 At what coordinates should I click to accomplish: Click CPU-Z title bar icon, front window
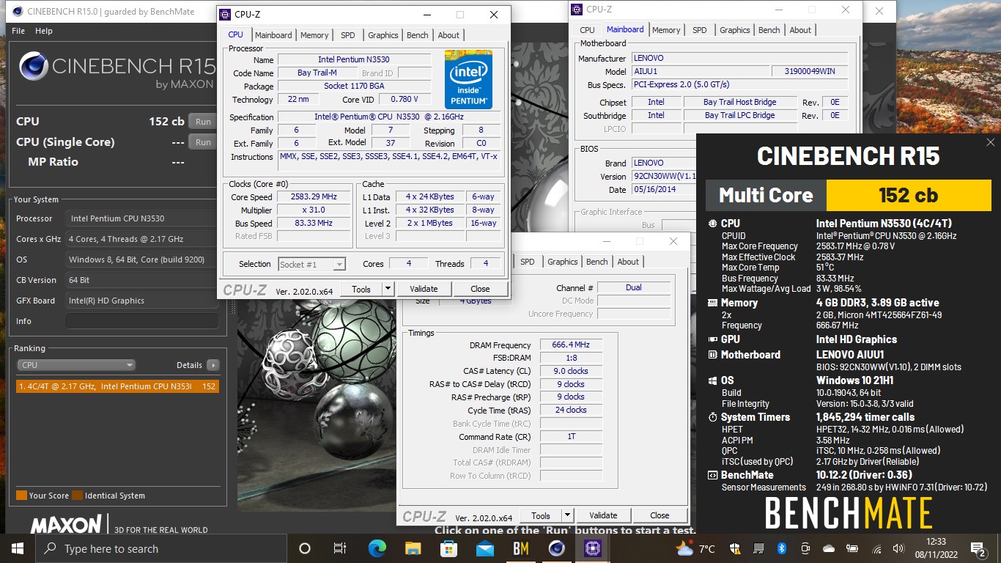pos(224,14)
